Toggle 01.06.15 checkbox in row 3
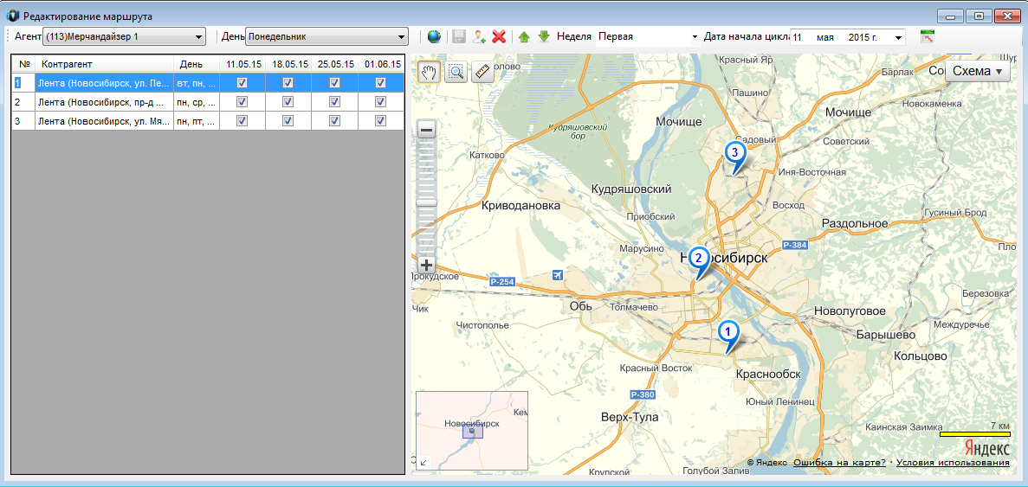1028x487 pixels. point(380,121)
